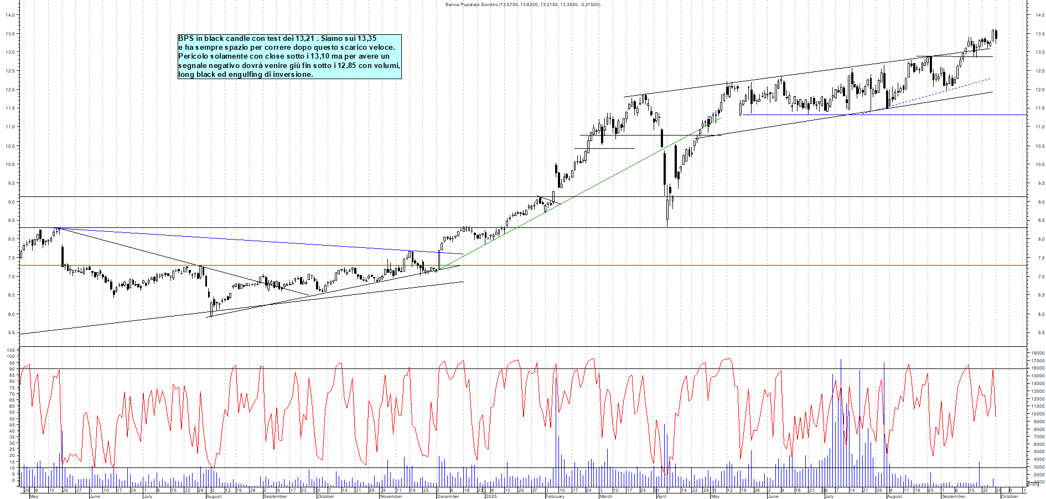Click the September label under the 2024 section
This screenshot has width=1046, height=499.
point(275,496)
